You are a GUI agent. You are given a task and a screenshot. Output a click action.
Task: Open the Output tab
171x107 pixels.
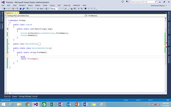tap(15, 96)
